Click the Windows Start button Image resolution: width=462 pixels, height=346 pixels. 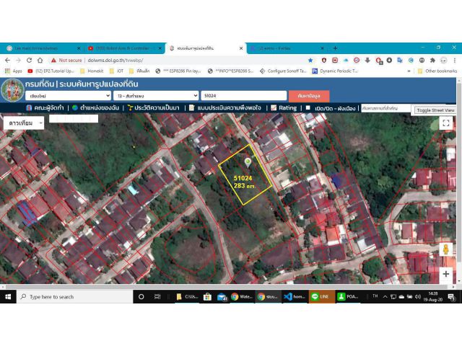8,296
